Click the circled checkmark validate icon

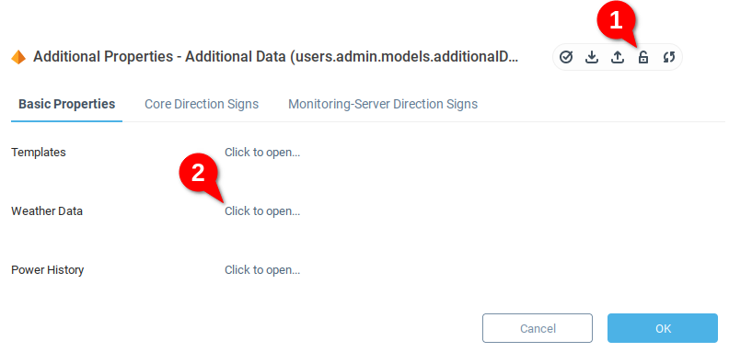point(566,57)
